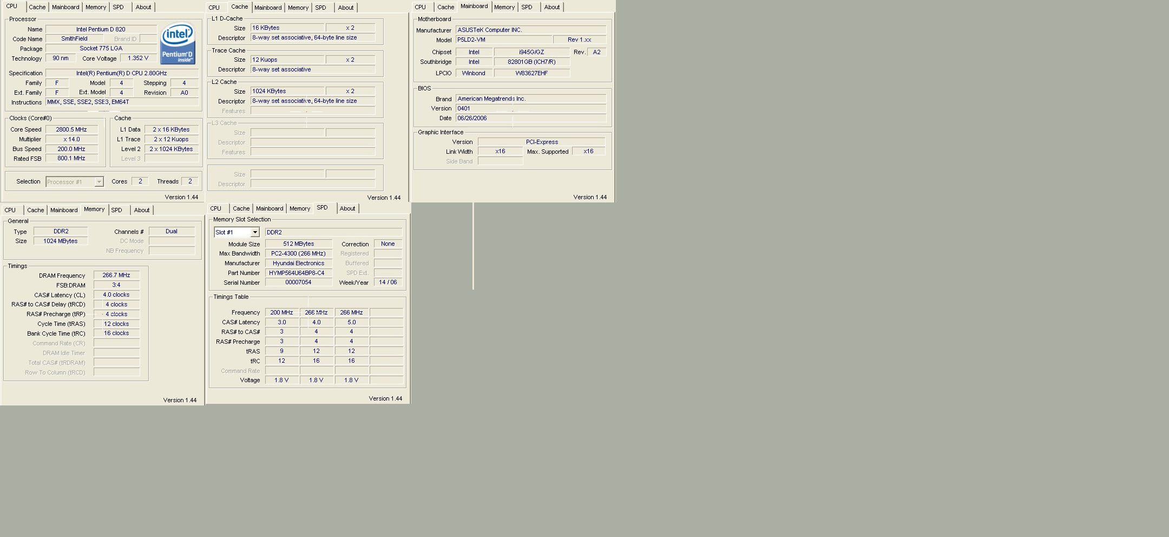Open Memory tab in the Memory Slot Selection window
The width and height of the screenshot is (1169, 537).
click(x=300, y=208)
